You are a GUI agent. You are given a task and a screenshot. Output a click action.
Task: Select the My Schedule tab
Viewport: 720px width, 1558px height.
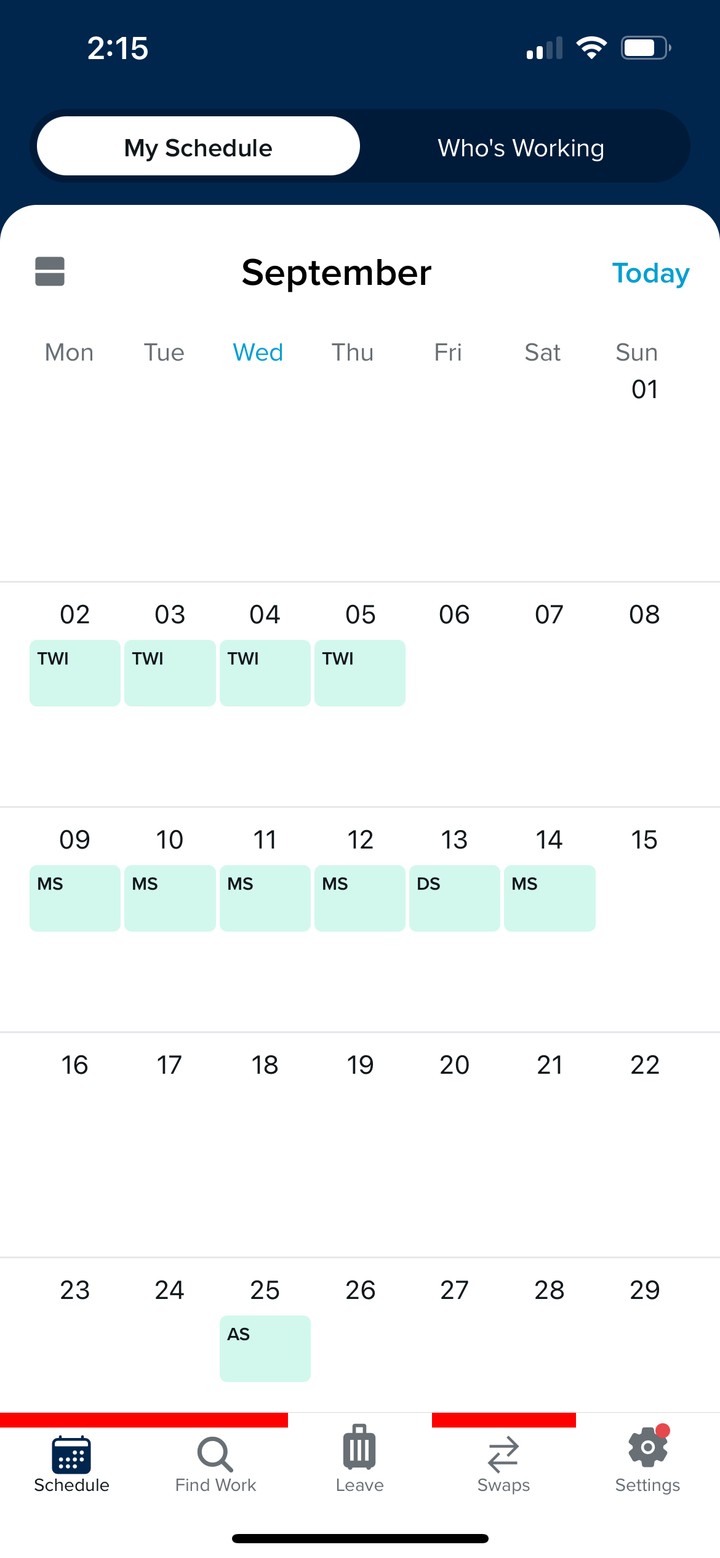pos(198,147)
